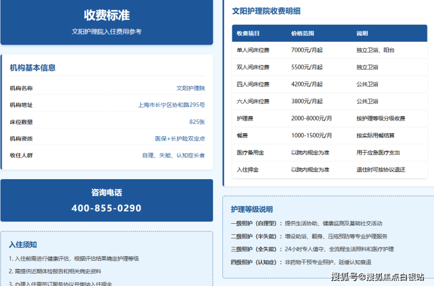The width and height of the screenshot is (434, 286).
Task: Click the 按护理等级分级收费 cell
Action: click(x=381, y=119)
